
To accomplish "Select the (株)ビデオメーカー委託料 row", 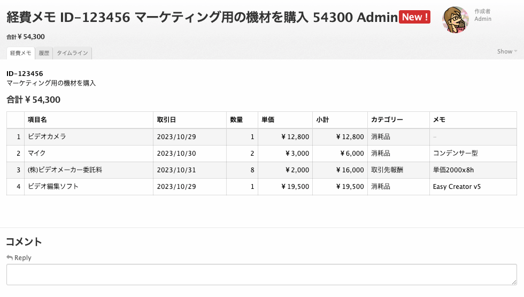I will click(x=261, y=170).
